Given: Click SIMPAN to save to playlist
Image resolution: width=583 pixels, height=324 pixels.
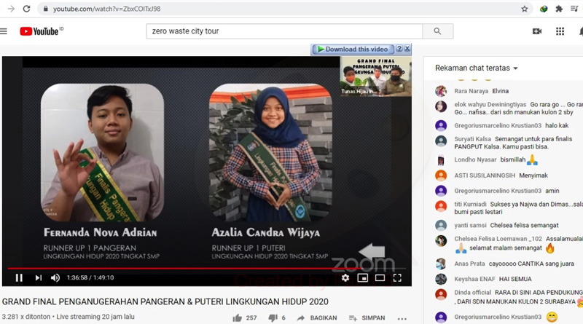Looking at the screenshot, I should click(367, 318).
